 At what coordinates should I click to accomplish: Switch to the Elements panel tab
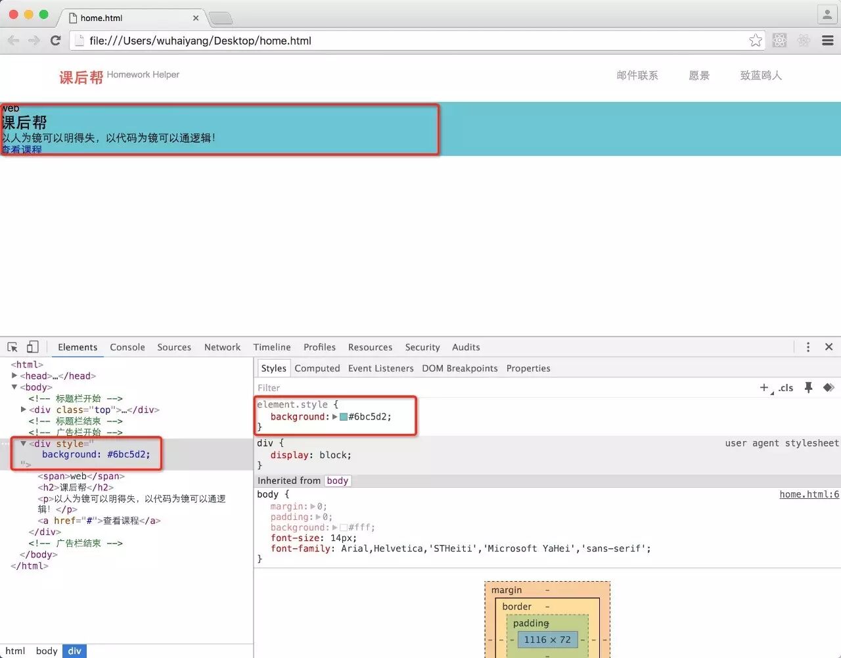[78, 347]
